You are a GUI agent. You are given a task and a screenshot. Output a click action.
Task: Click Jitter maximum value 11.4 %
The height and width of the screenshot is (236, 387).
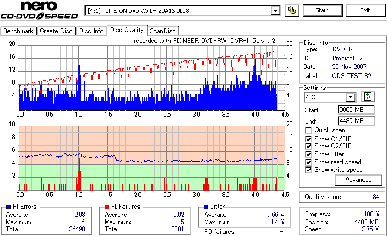tap(275, 222)
